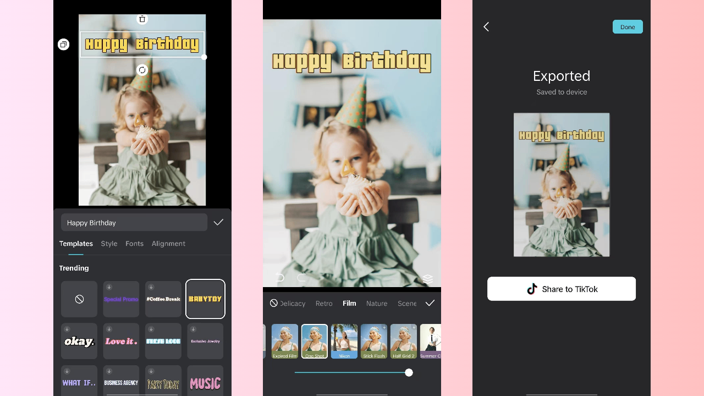Screen dimensions: 704x396
Task: Adjust the filter intensity slider
Action: pos(409,372)
